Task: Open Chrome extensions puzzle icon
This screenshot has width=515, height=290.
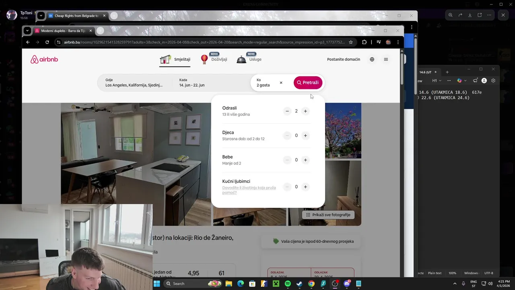Action: pos(365,42)
